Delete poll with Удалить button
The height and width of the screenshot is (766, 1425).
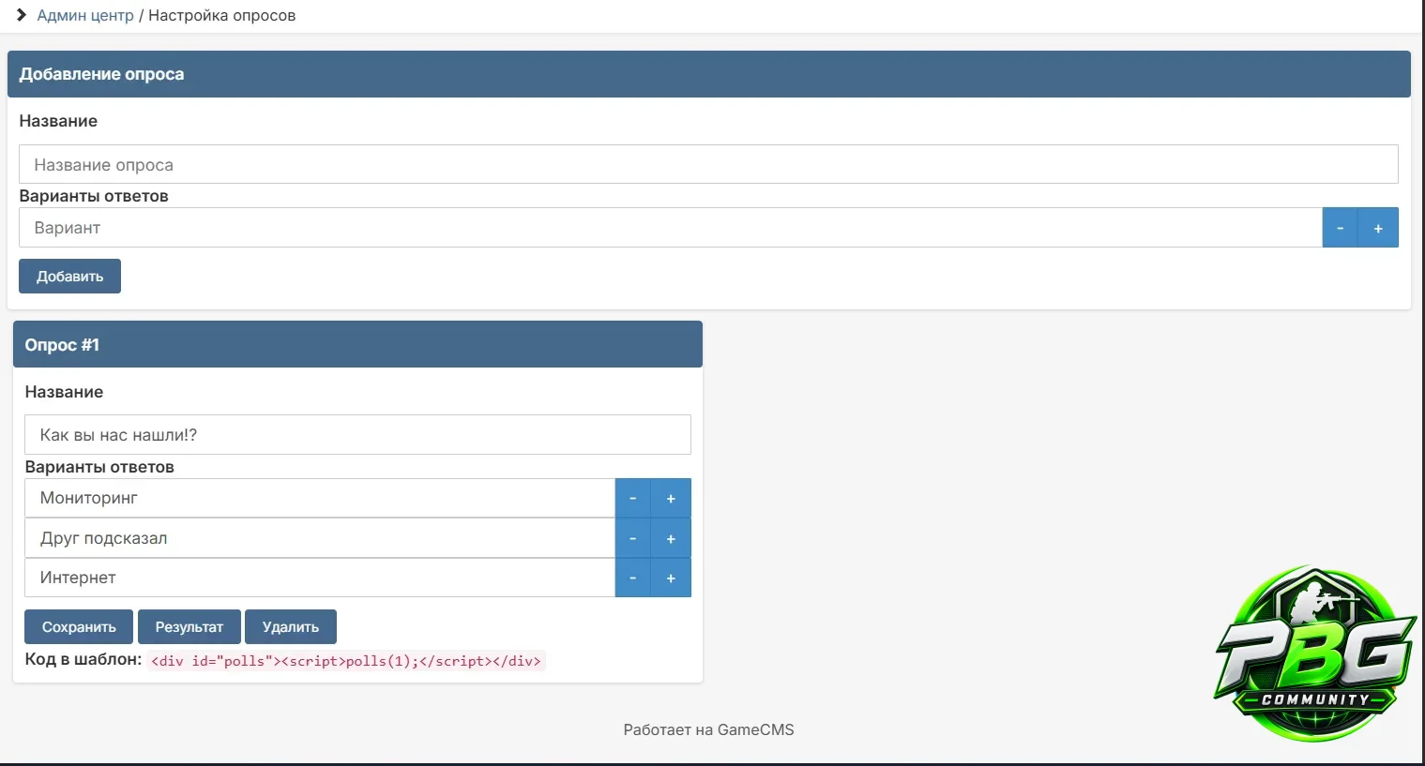point(291,627)
